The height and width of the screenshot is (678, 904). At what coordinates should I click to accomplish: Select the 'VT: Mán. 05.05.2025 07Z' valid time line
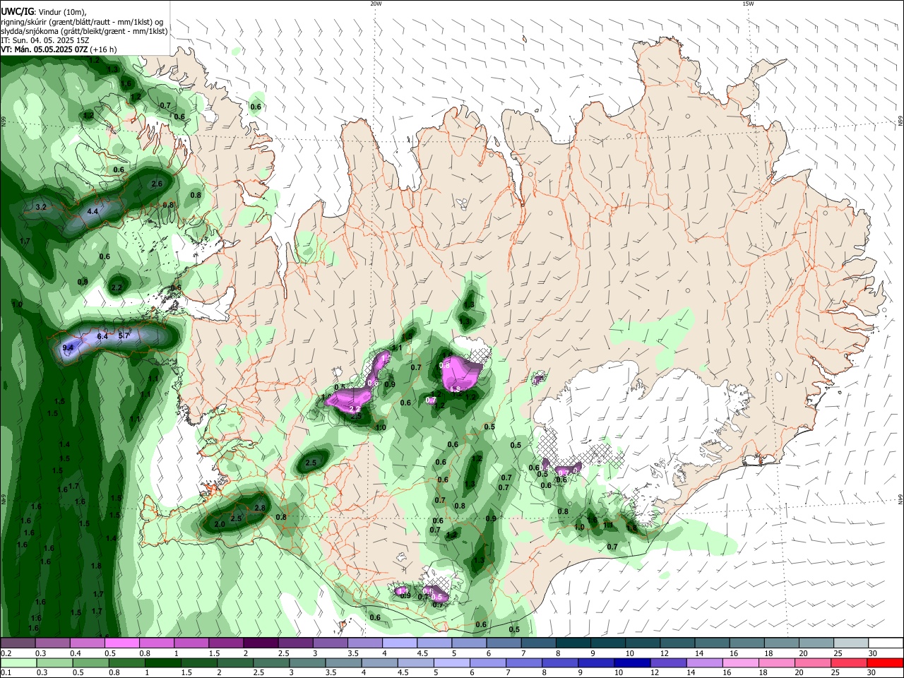tap(59, 49)
